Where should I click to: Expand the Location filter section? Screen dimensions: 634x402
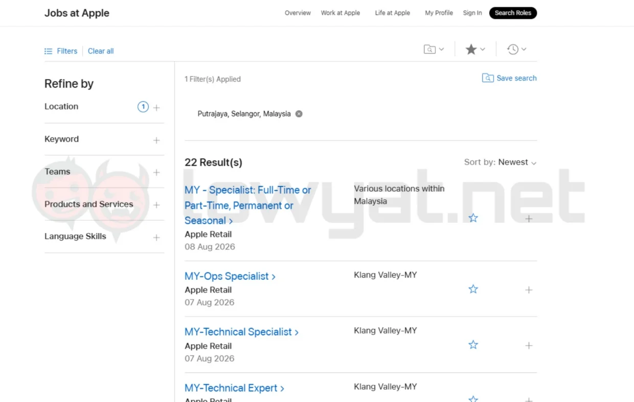156,108
